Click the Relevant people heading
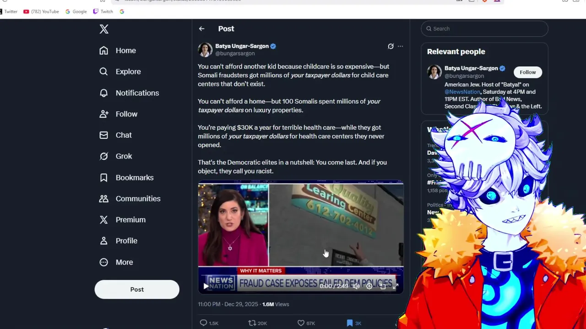 (x=456, y=52)
